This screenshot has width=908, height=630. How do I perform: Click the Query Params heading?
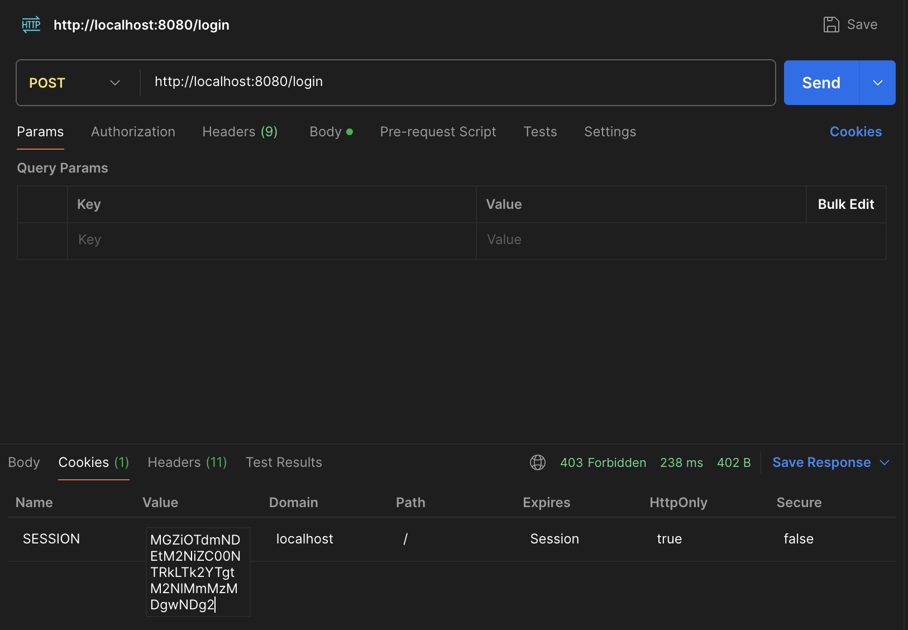(x=63, y=168)
